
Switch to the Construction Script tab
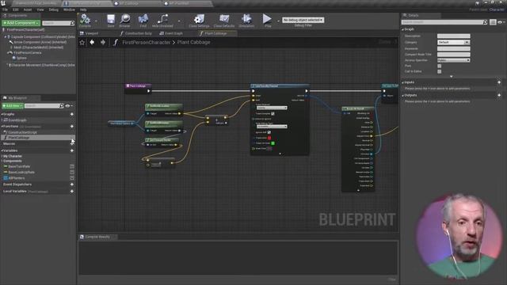[x=135, y=33]
